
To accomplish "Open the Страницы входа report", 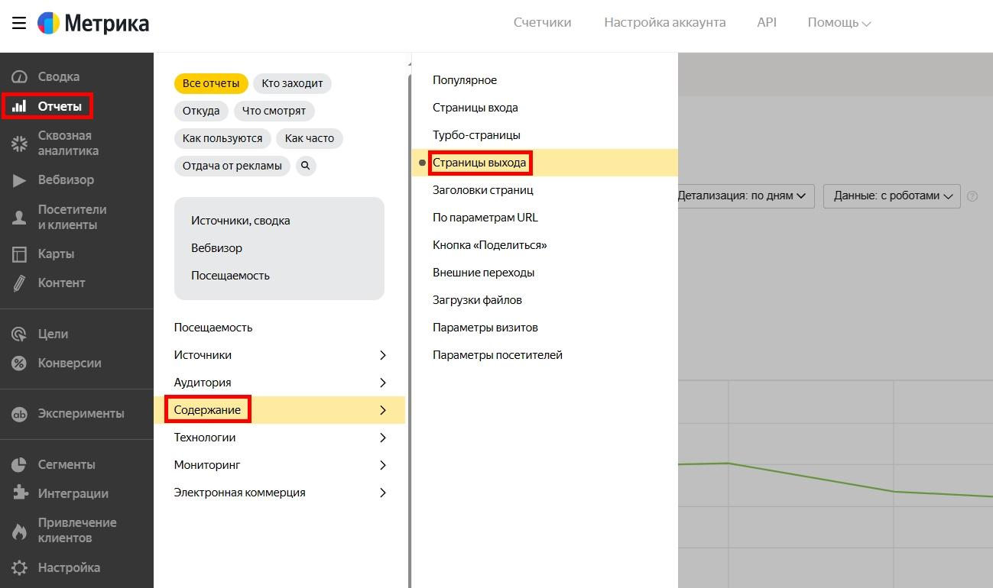I will 475,108.
